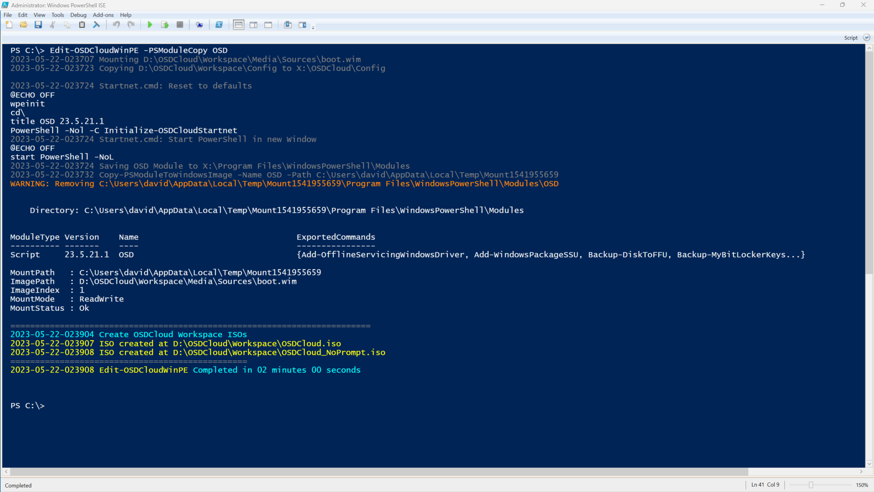This screenshot has height=492, width=874.
Task: Expand the Script pane with the chevron
Action: click(x=866, y=38)
